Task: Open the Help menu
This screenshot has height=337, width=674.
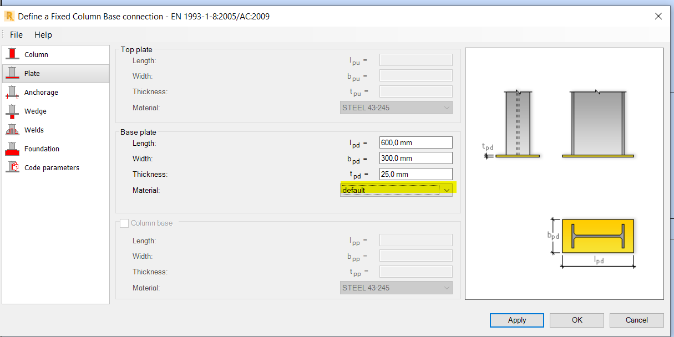Action: 43,34
